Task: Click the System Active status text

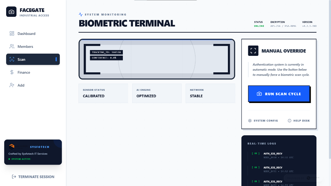Action: pyautogui.click(x=21, y=159)
